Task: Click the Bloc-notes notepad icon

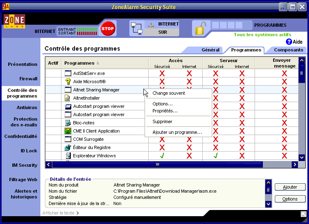Action: pyautogui.click(x=68, y=123)
